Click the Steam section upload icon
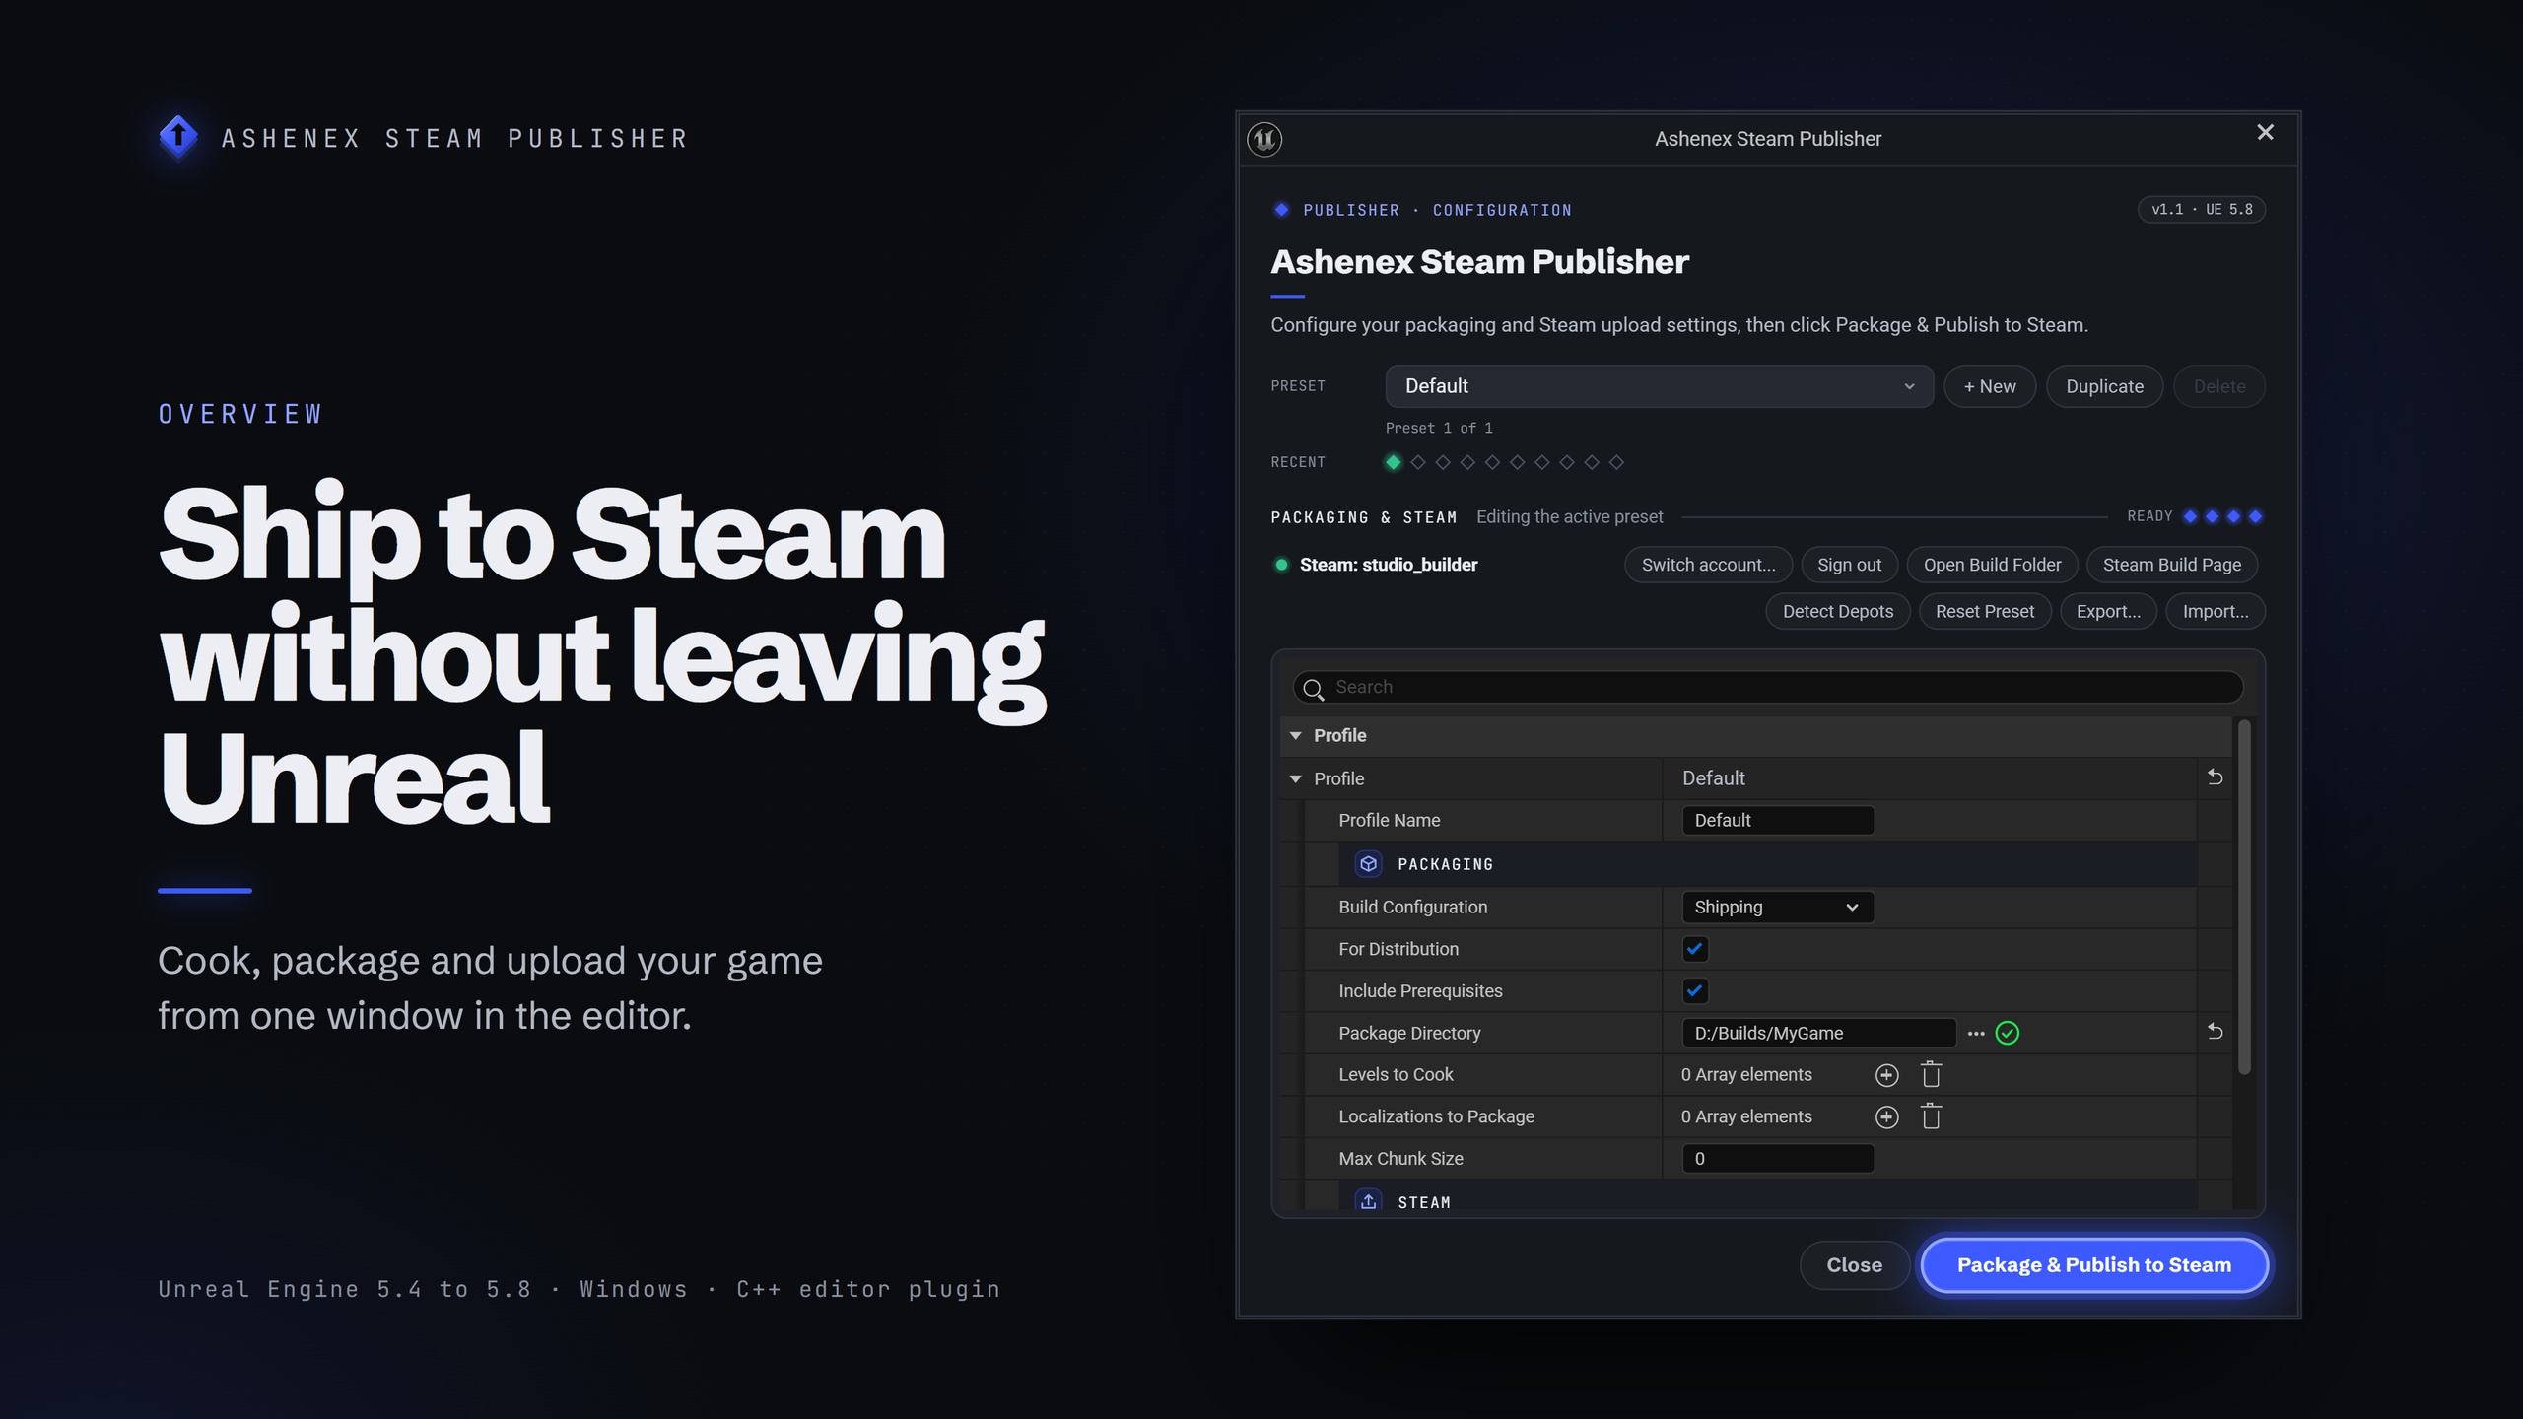This screenshot has height=1419, width=2523. tap(1368, 1201)
